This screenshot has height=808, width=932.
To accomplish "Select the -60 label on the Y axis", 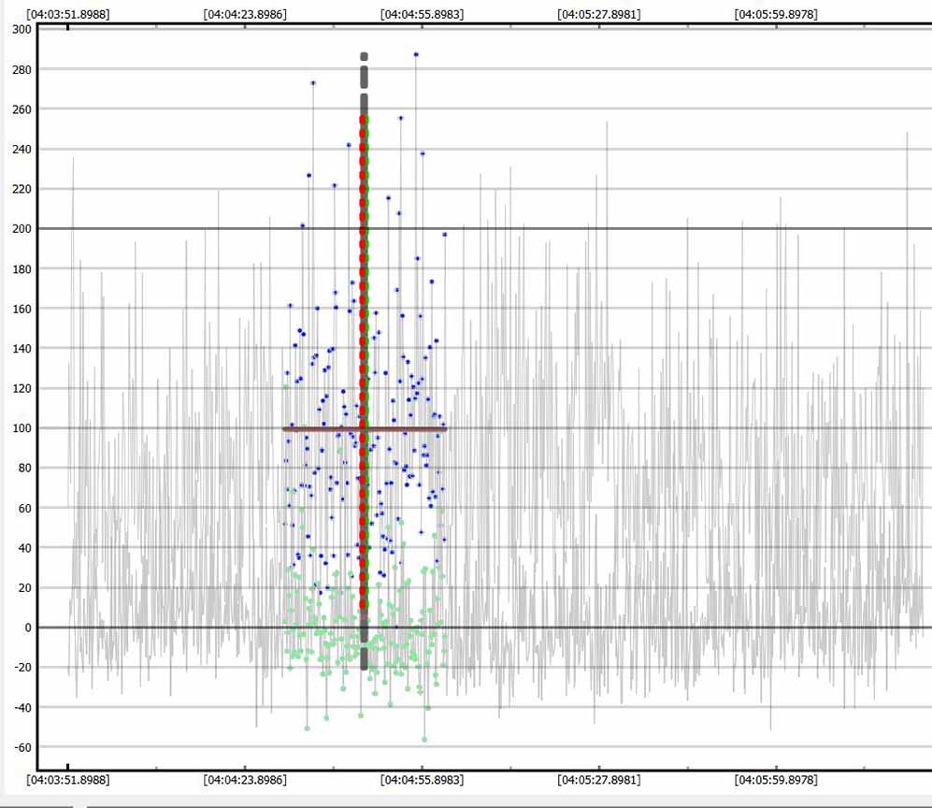I will coord(21,747).
